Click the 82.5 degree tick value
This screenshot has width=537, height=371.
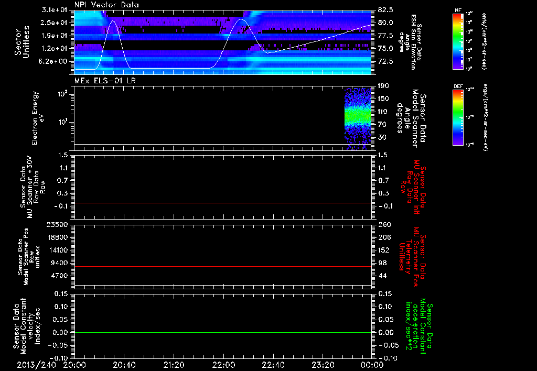(x=385, y=10)
